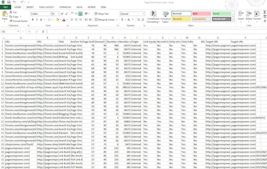Open the FILE tab

5,7
